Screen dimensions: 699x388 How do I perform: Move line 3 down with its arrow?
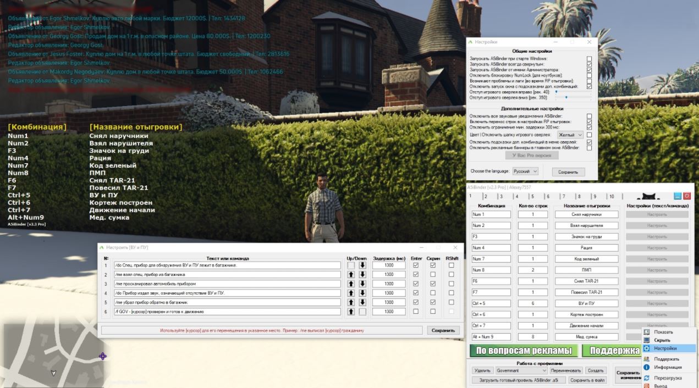[x=362, y=284]
